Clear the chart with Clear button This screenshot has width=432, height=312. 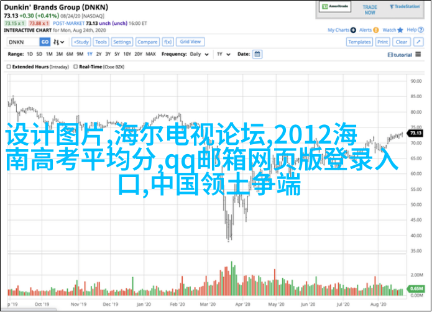[x=402, y=42]
